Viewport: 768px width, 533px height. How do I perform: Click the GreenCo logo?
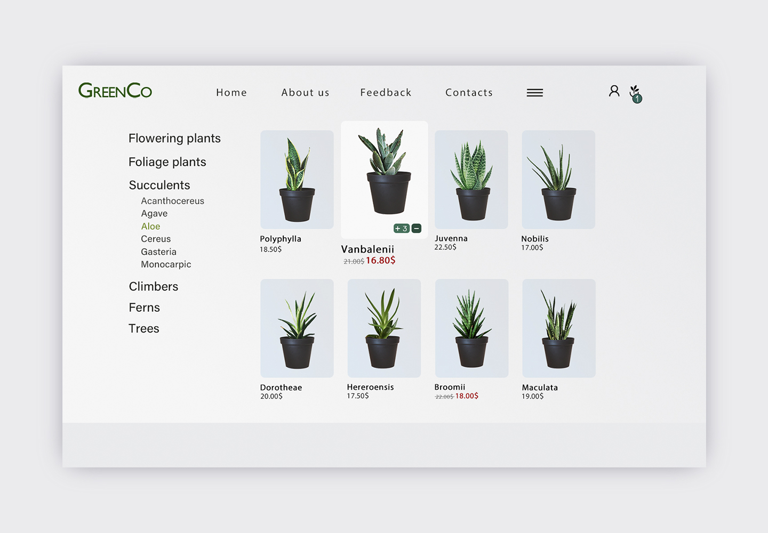click(115, 91)
